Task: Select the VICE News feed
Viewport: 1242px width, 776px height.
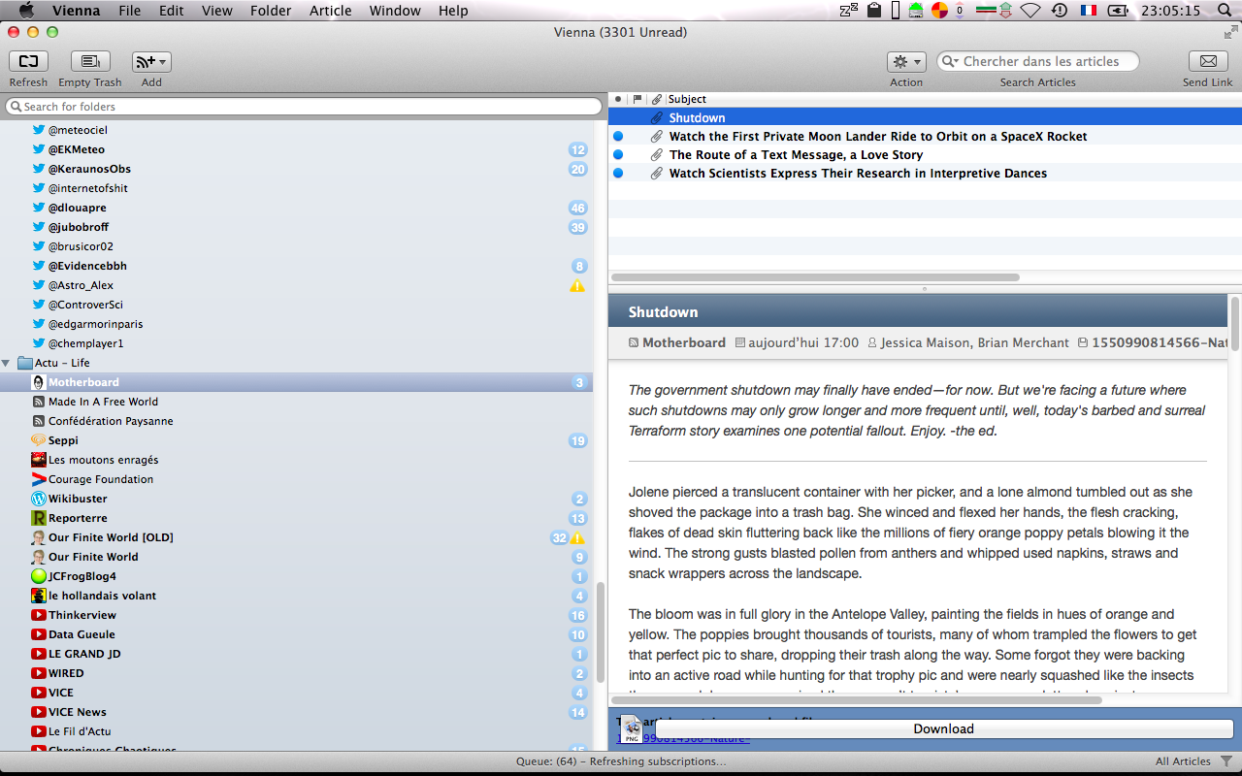Action: point(78,712)
